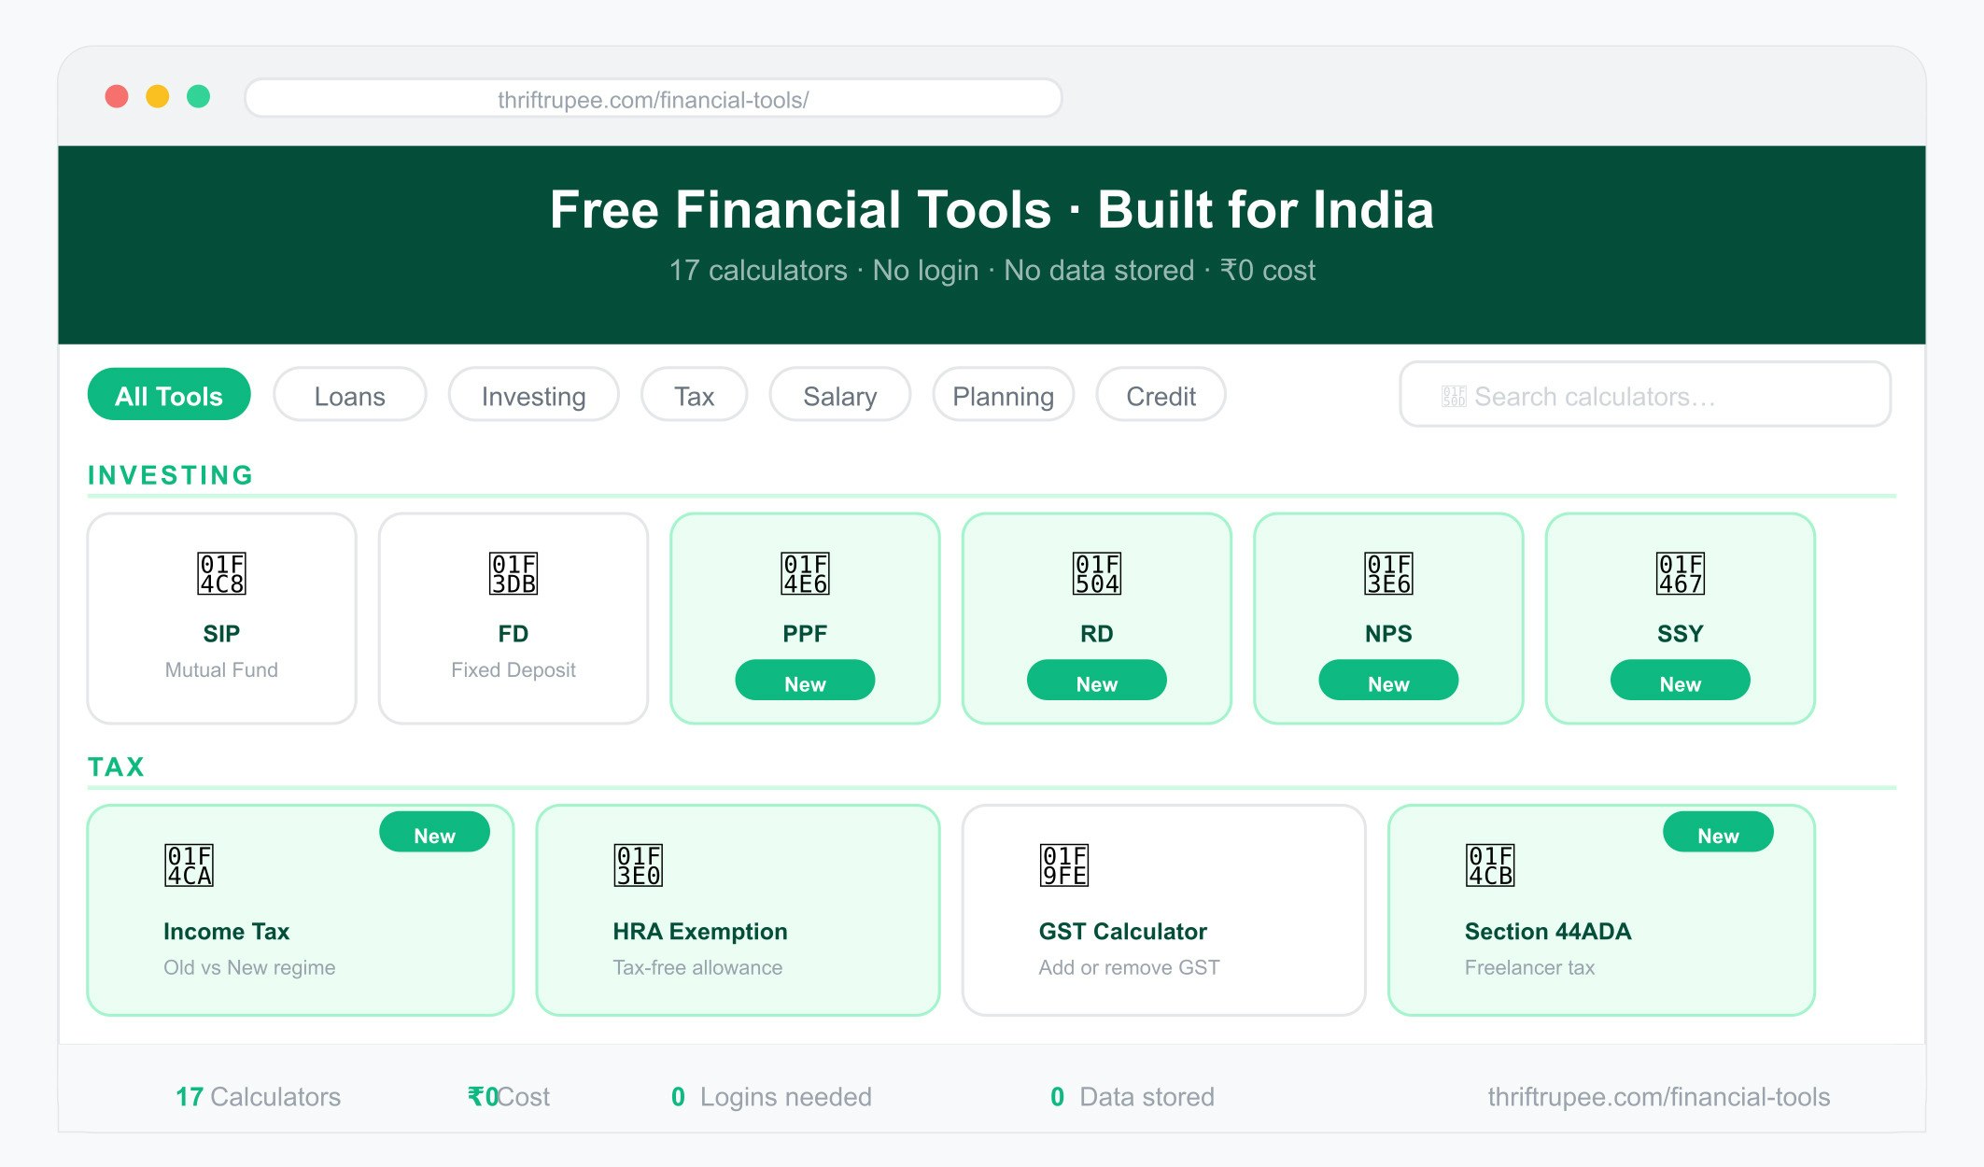Click the New badge on the PPF card
Screen dimensions: 1984x1167
(x=804, y=680)
